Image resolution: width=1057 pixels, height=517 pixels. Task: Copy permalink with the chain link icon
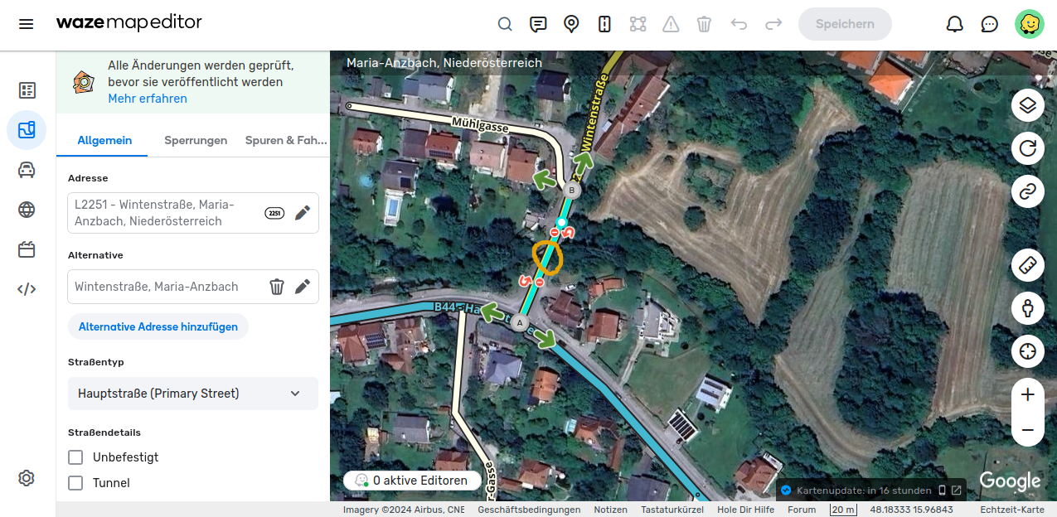1027,191
